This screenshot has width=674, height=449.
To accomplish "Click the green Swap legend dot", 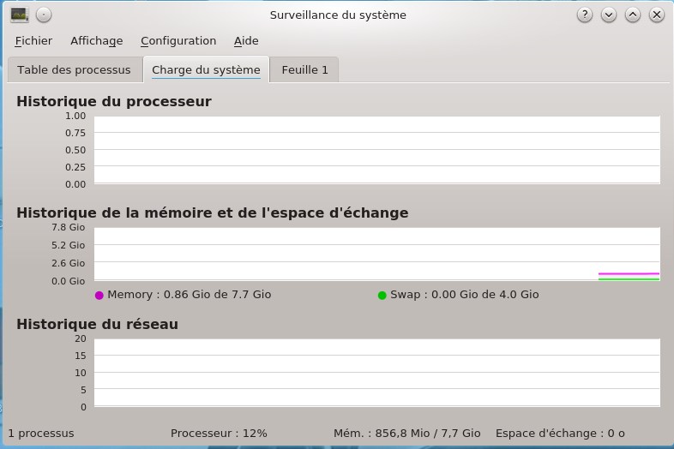I will click(382, 295).
